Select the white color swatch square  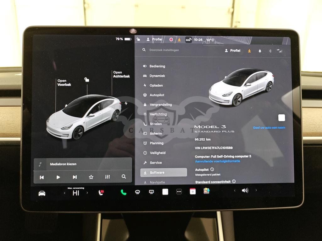click(281, 118)
